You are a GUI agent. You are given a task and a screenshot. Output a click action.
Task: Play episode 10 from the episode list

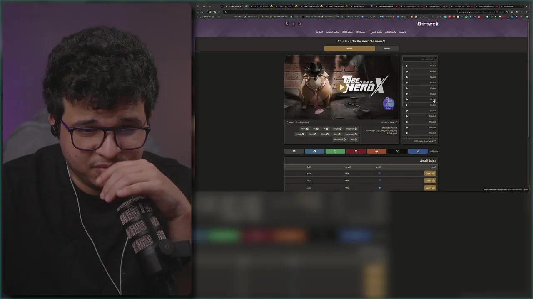pyautogui.click(x=407, y=116)
